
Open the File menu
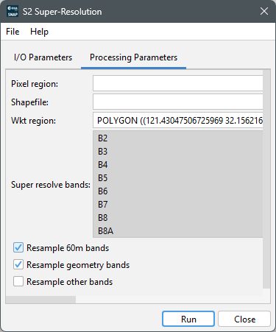point(13,32)
